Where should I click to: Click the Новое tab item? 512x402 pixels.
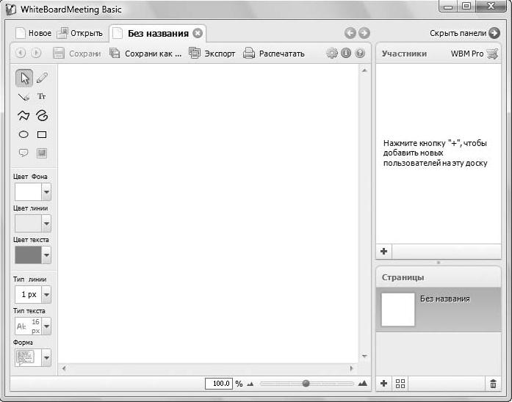tap(33, 33)
